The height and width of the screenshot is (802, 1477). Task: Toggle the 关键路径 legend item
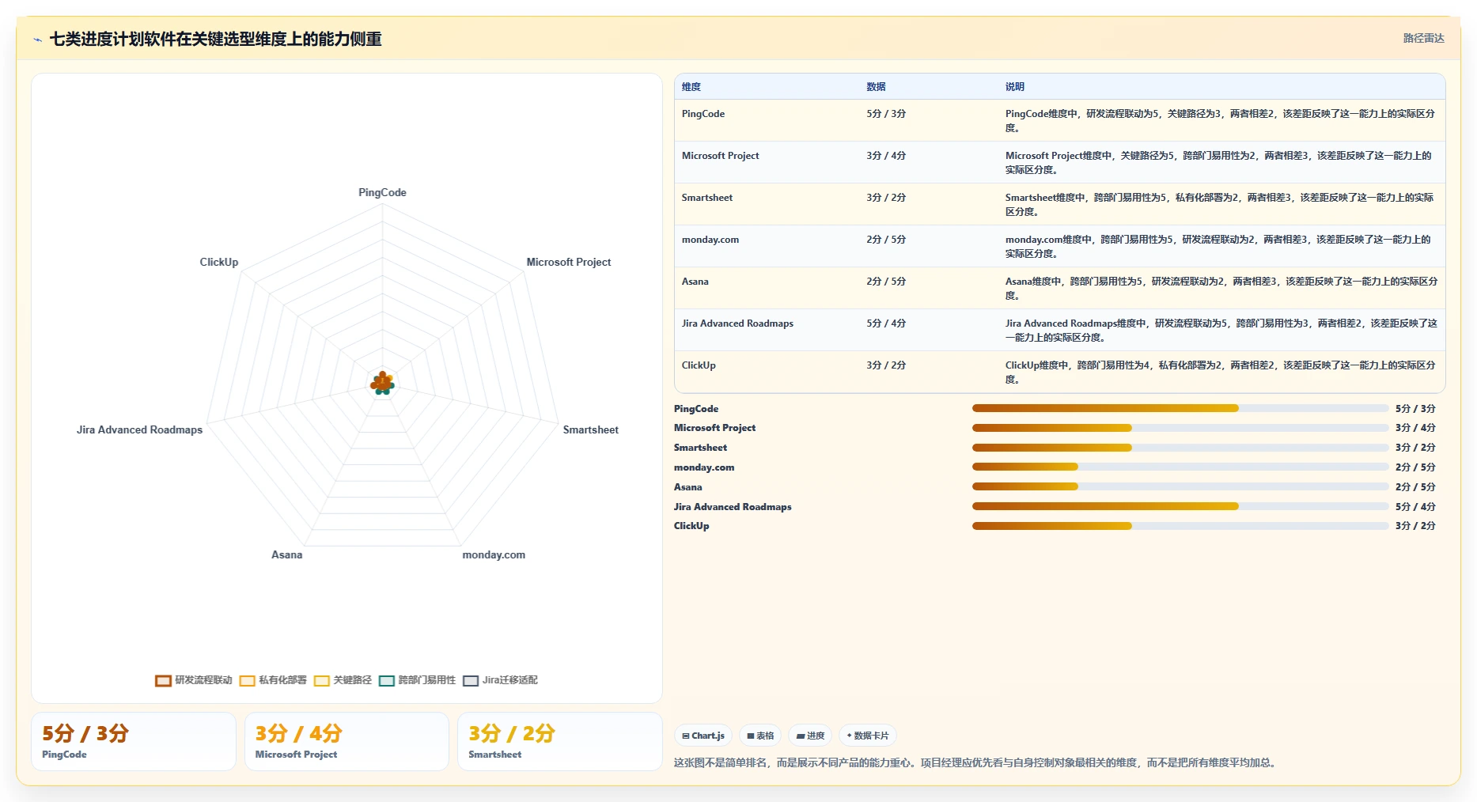[343, 680]
